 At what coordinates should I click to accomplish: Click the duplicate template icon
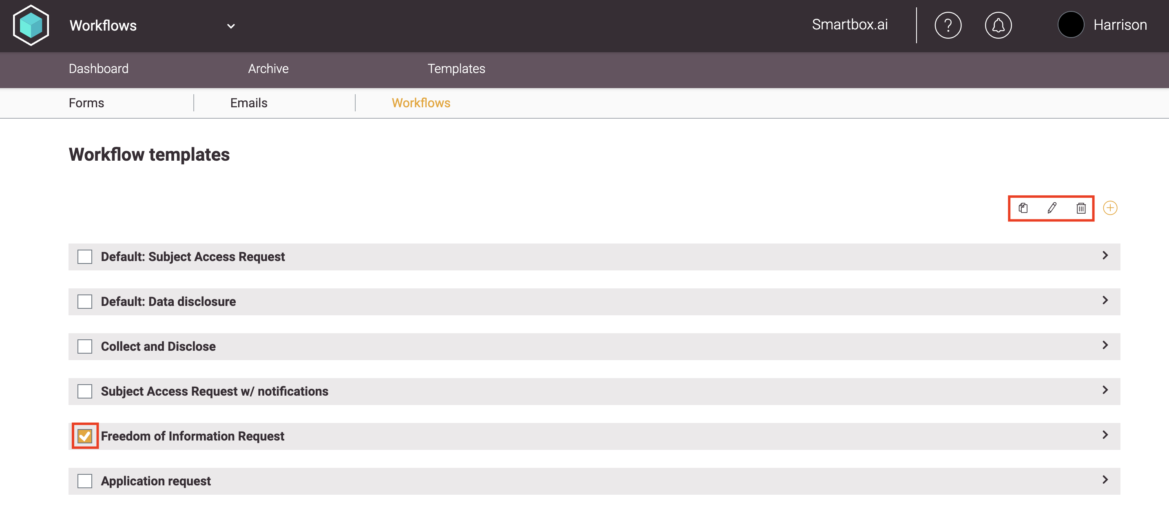pyautogui.click(x=1023, y=208)
